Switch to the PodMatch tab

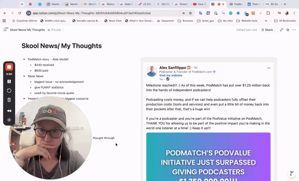tap(236, 4)
